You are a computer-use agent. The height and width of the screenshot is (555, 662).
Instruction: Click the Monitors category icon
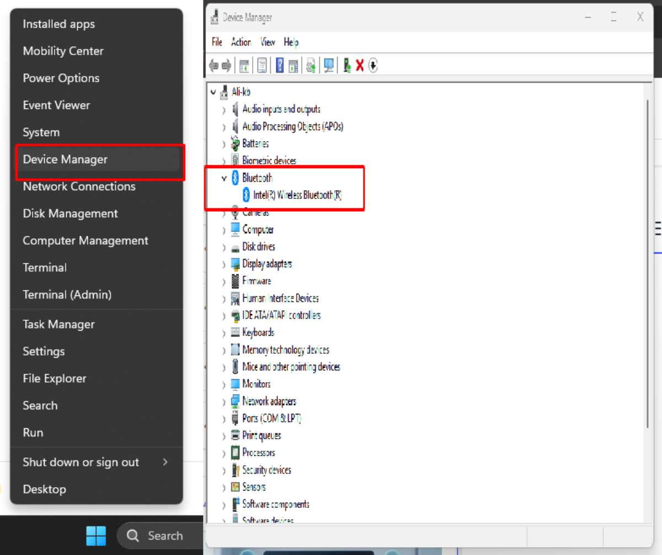click(x=236, y=384)
